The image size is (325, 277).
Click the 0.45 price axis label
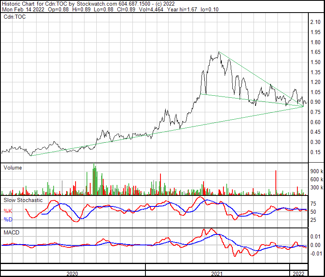click(x=315, y=132)
